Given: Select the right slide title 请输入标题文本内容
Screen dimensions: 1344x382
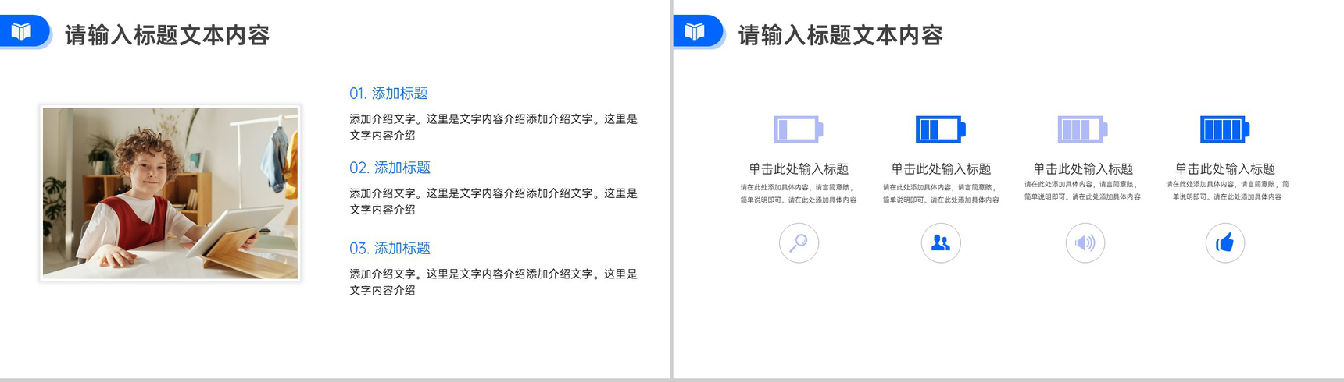Looking at the screenshot, I should coord(841,35).
